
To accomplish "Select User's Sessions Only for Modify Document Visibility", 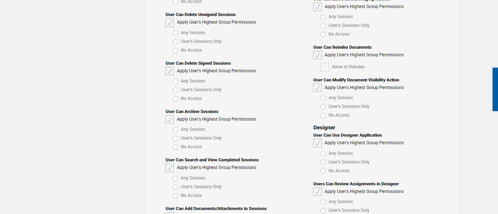I will (323, 107).
